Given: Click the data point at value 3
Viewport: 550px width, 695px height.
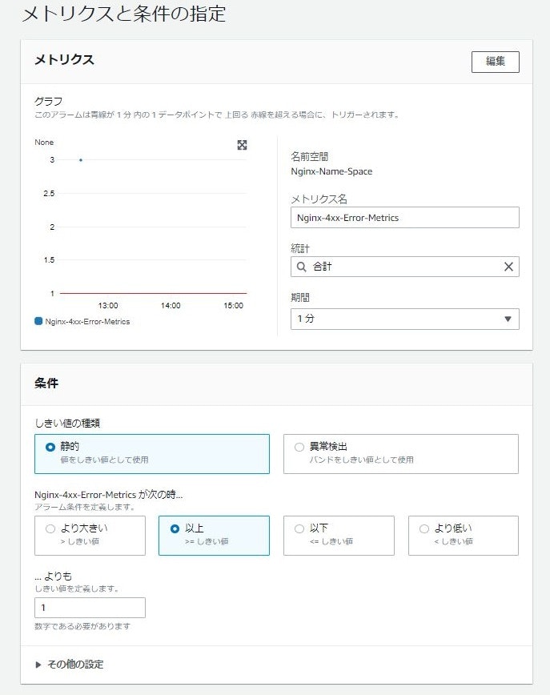Looking at the screenshot, I should tap(81, 159).
